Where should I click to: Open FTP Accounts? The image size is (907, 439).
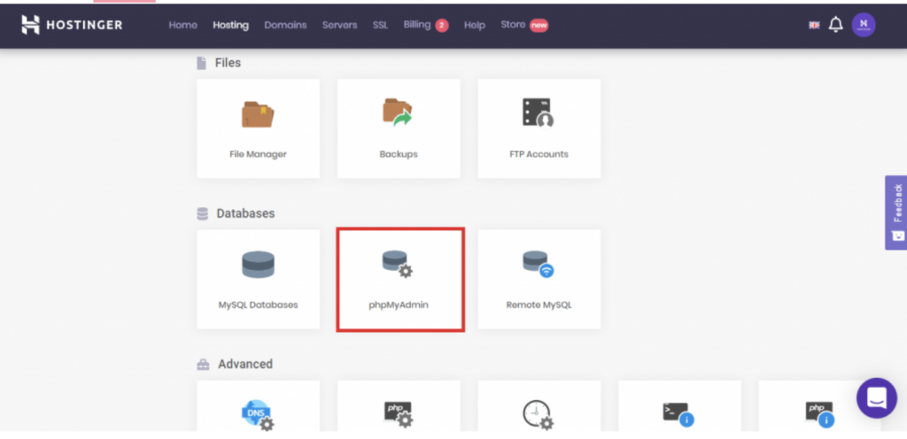point(539,128)
